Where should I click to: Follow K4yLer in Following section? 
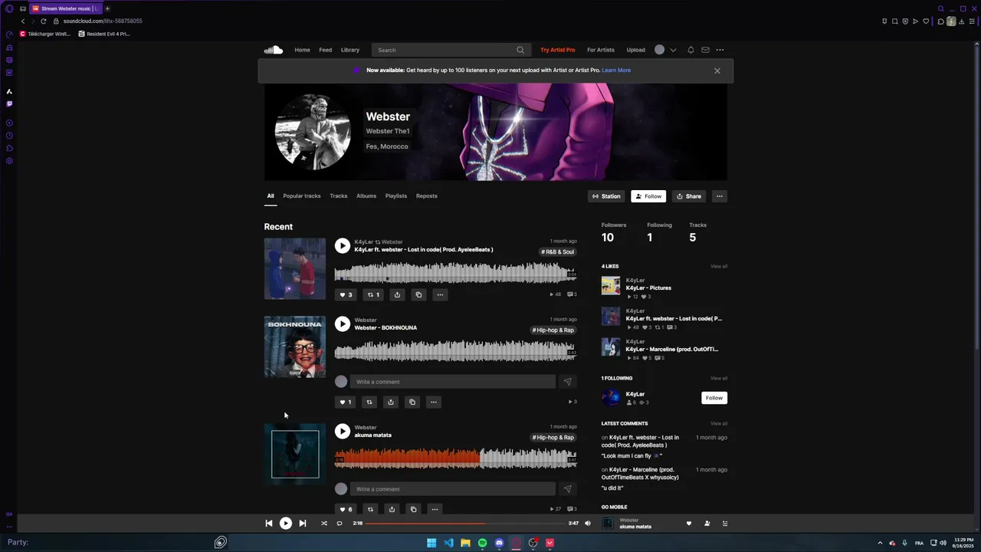714,398
